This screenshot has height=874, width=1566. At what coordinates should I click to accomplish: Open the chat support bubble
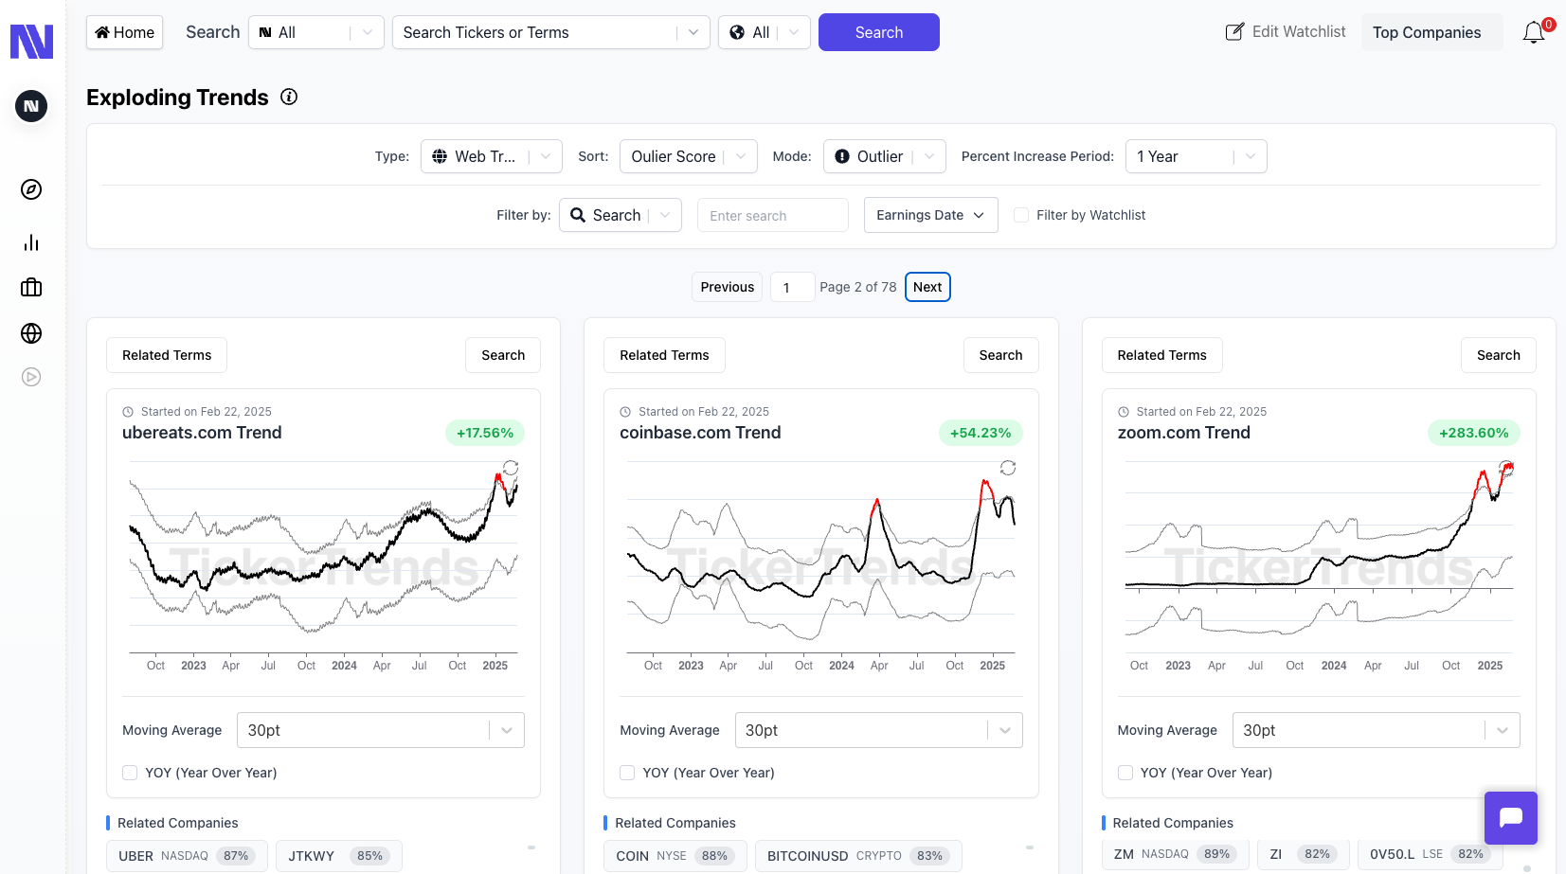(1511, 818)
